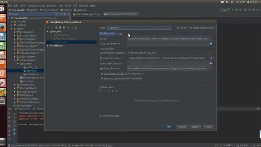
Task: Browse for Script path button
Action: [x=211, y=39]
